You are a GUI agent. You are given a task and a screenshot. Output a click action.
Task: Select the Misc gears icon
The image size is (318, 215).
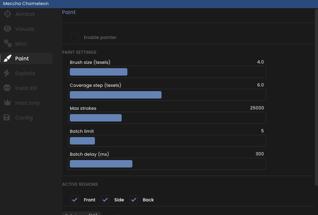(8, 44)
